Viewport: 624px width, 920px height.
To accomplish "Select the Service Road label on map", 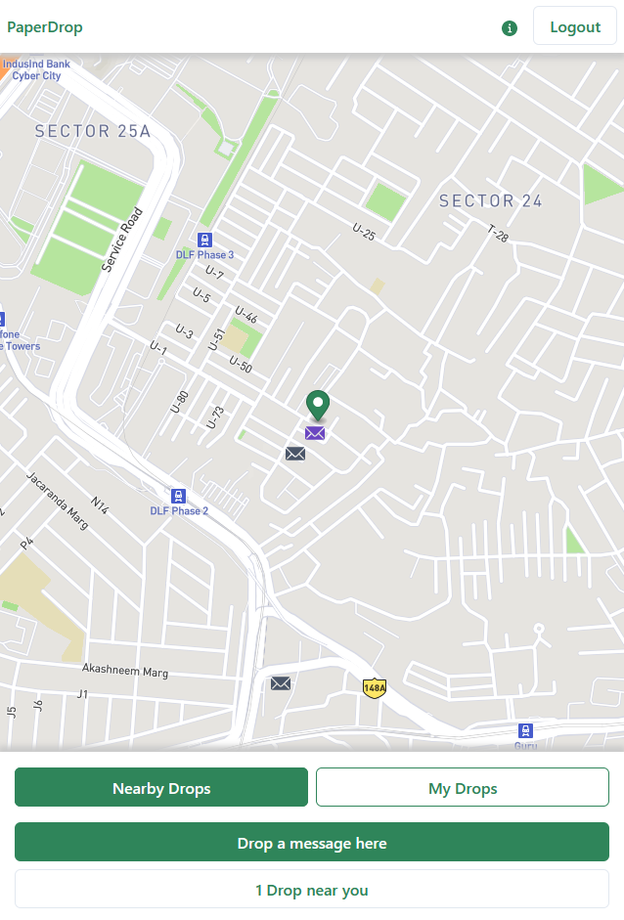I will point(122,240).
